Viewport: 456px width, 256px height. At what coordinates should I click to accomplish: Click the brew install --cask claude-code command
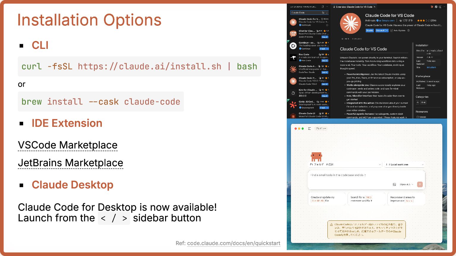(x=101, y=102)
